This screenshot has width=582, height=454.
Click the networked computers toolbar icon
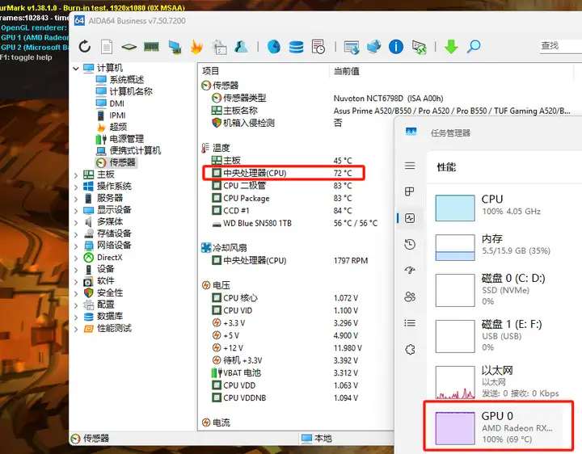pos(175,47)
